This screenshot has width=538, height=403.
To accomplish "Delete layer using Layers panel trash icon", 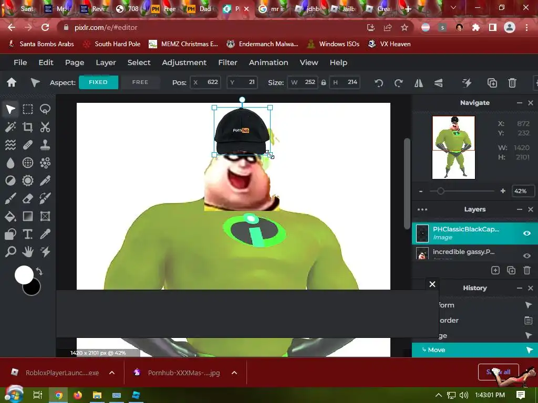I will coord(527,270).
